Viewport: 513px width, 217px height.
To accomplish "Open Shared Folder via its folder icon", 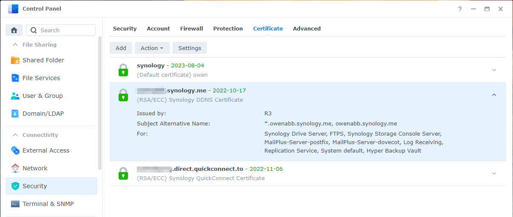I will click(15, 60).
